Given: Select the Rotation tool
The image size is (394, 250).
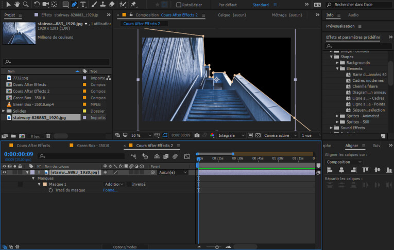Looking at the screenshot, I should tap(37, 4).
